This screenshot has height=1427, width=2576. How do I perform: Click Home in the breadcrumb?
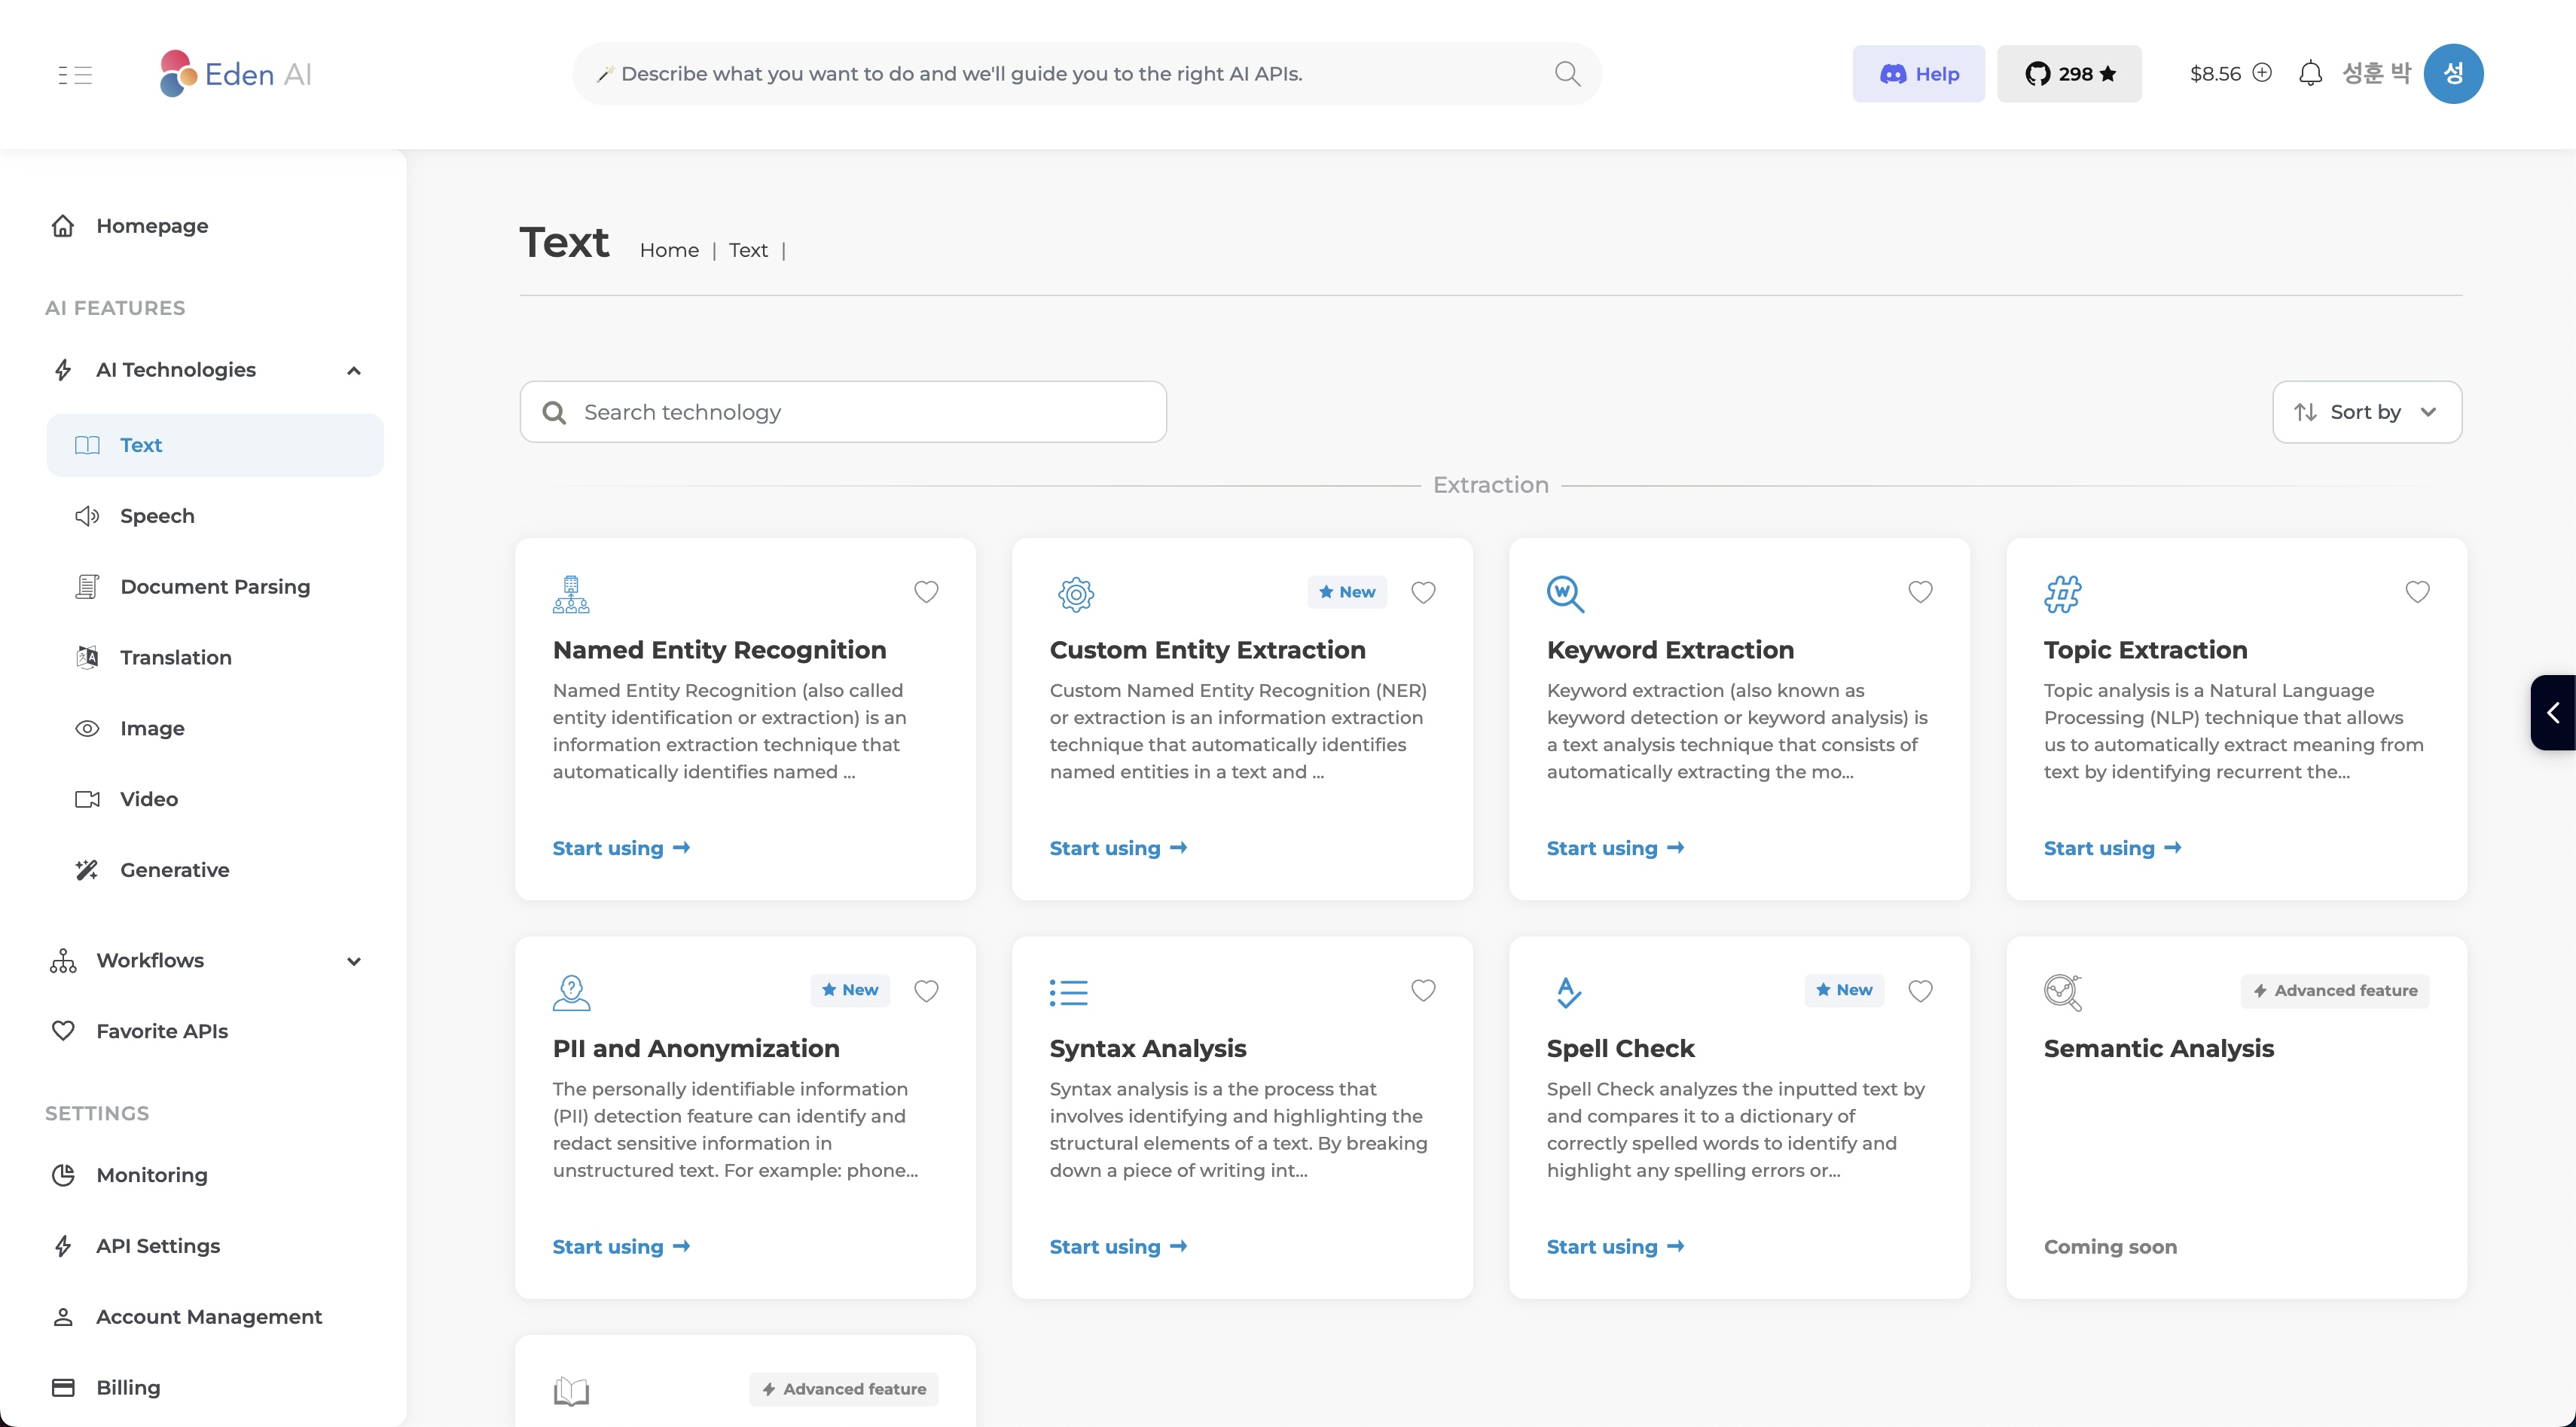pos(669,250)
